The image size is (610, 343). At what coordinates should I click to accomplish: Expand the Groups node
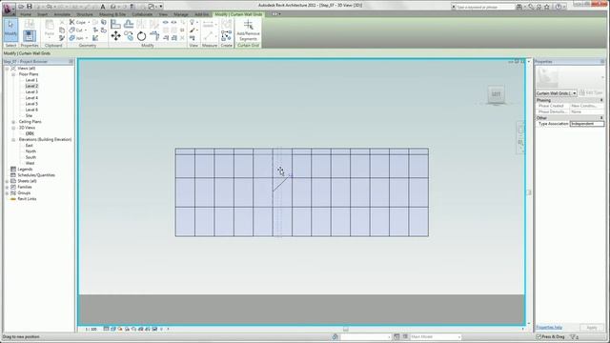[7, 192]
